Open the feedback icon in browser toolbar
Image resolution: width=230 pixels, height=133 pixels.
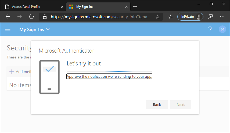pos(210,17)
